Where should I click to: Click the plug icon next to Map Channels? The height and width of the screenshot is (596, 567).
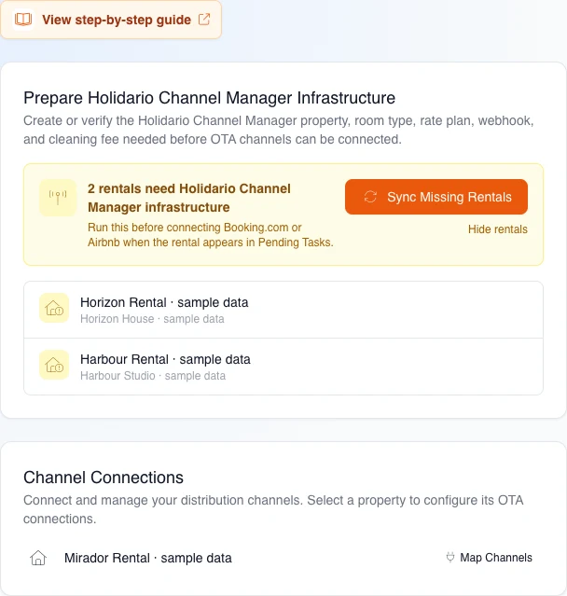pos(450,558)
